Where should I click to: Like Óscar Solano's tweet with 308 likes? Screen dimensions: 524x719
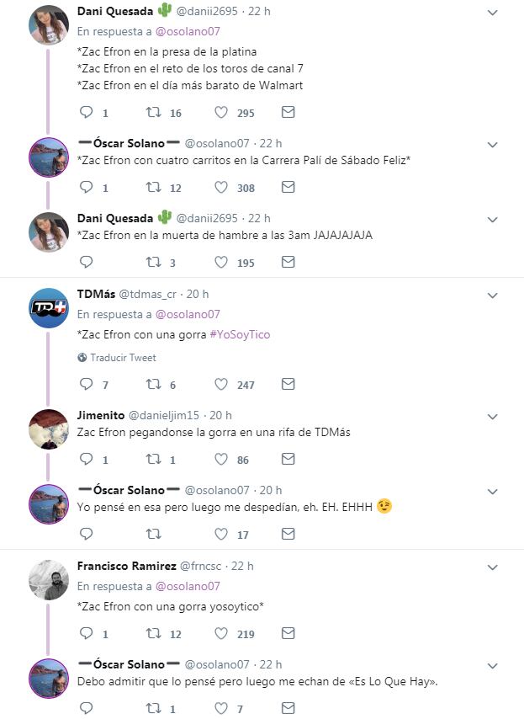tap(221, 188)
